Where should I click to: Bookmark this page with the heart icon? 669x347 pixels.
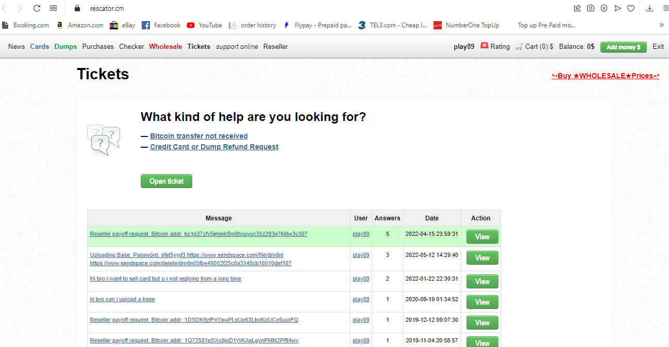[x=631, y=8]
